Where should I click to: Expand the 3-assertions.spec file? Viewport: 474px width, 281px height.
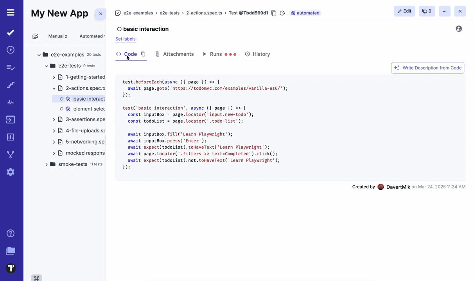tap(54, 120)
